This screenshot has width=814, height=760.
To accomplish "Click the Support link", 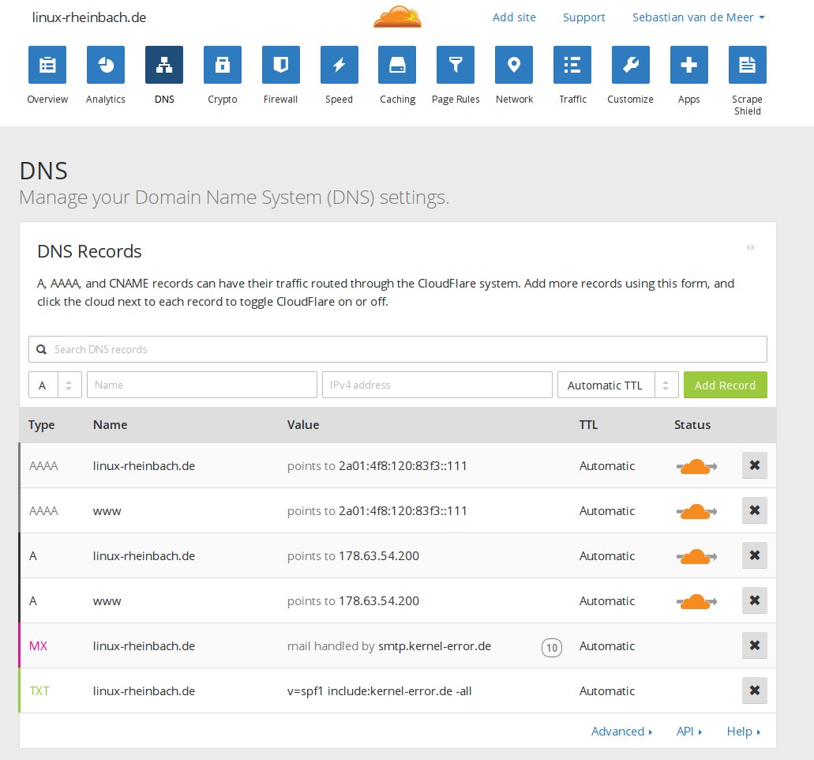I will pos(584,17).
